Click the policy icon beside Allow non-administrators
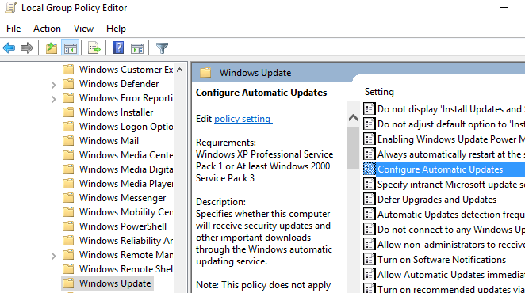525x293 pixels. [369, 245]
